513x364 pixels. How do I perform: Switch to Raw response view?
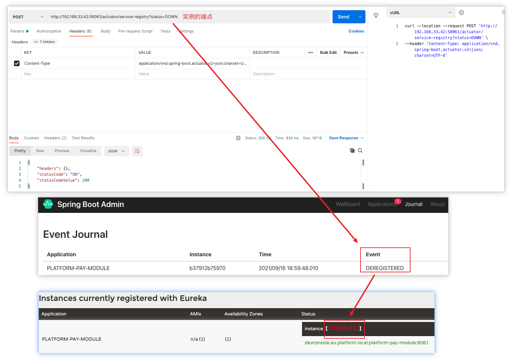point(40,151)
